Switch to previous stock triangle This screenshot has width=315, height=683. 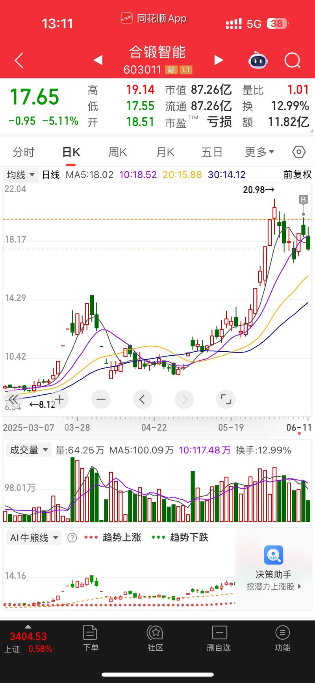[x=98, y=60]
